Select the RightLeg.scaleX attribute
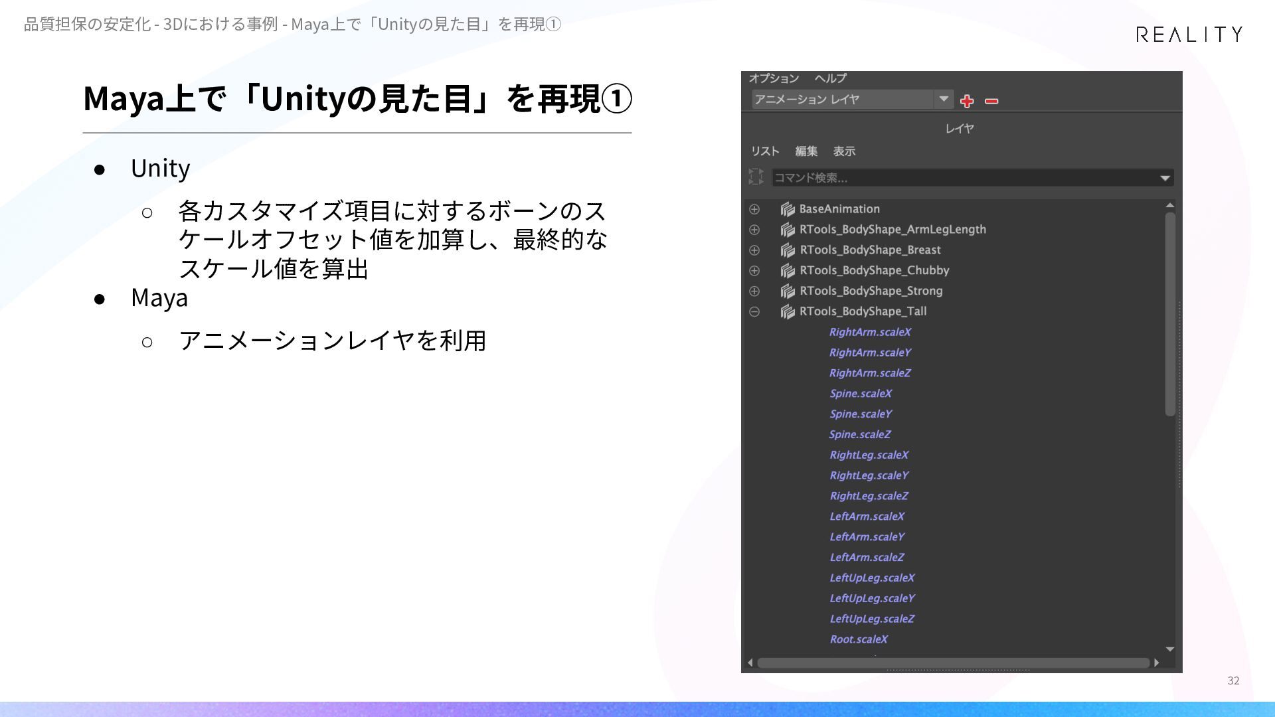This screenshot has width=1275, height=717. [x=869, y=455]
